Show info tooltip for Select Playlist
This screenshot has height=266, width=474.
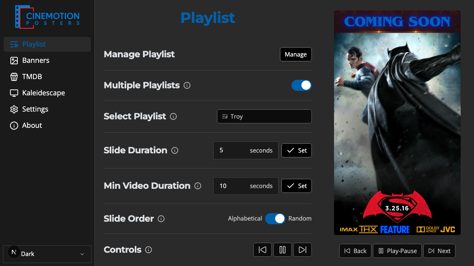coord(173,117)
